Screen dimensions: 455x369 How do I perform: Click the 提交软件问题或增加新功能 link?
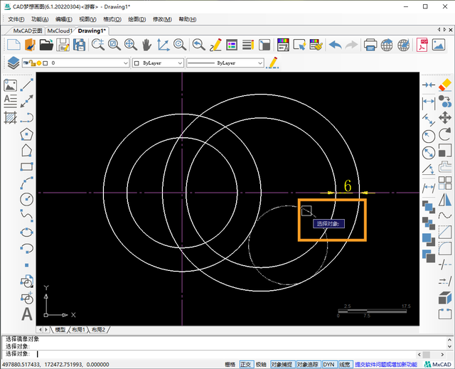click(386, 364)
